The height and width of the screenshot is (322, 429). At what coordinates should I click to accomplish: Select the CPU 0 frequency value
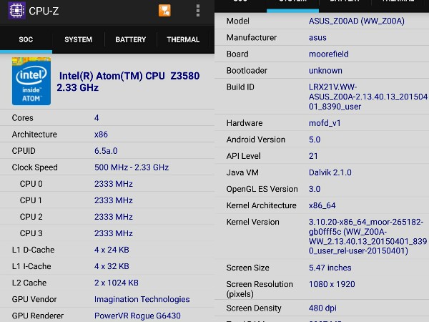pos(113,184)
